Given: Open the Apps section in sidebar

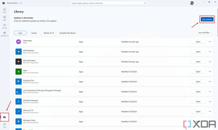Looking at the screenshot, I should click(4, 18).
